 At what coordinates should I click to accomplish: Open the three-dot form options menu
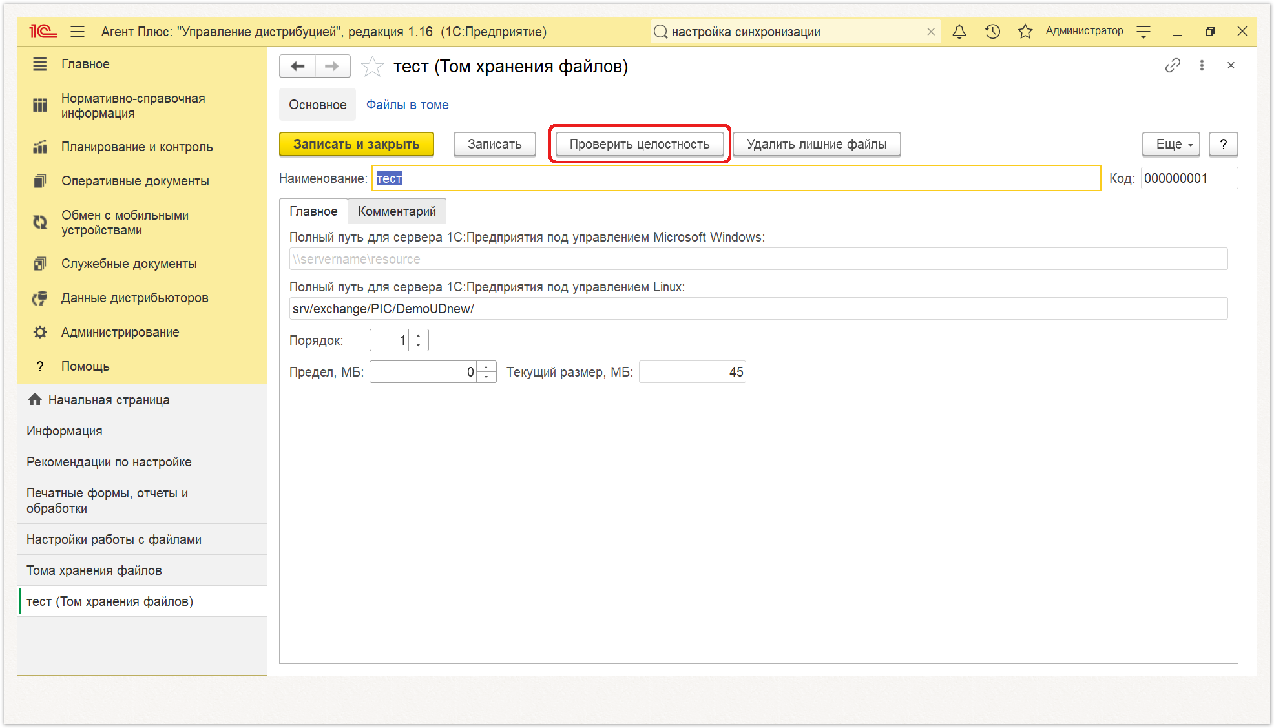coord(1202,65)
